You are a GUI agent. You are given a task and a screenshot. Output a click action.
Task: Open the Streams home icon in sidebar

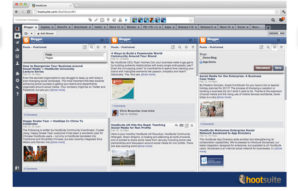tap(17, 36)
